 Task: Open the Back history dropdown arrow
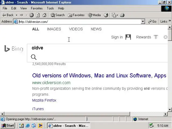[16, 15]
